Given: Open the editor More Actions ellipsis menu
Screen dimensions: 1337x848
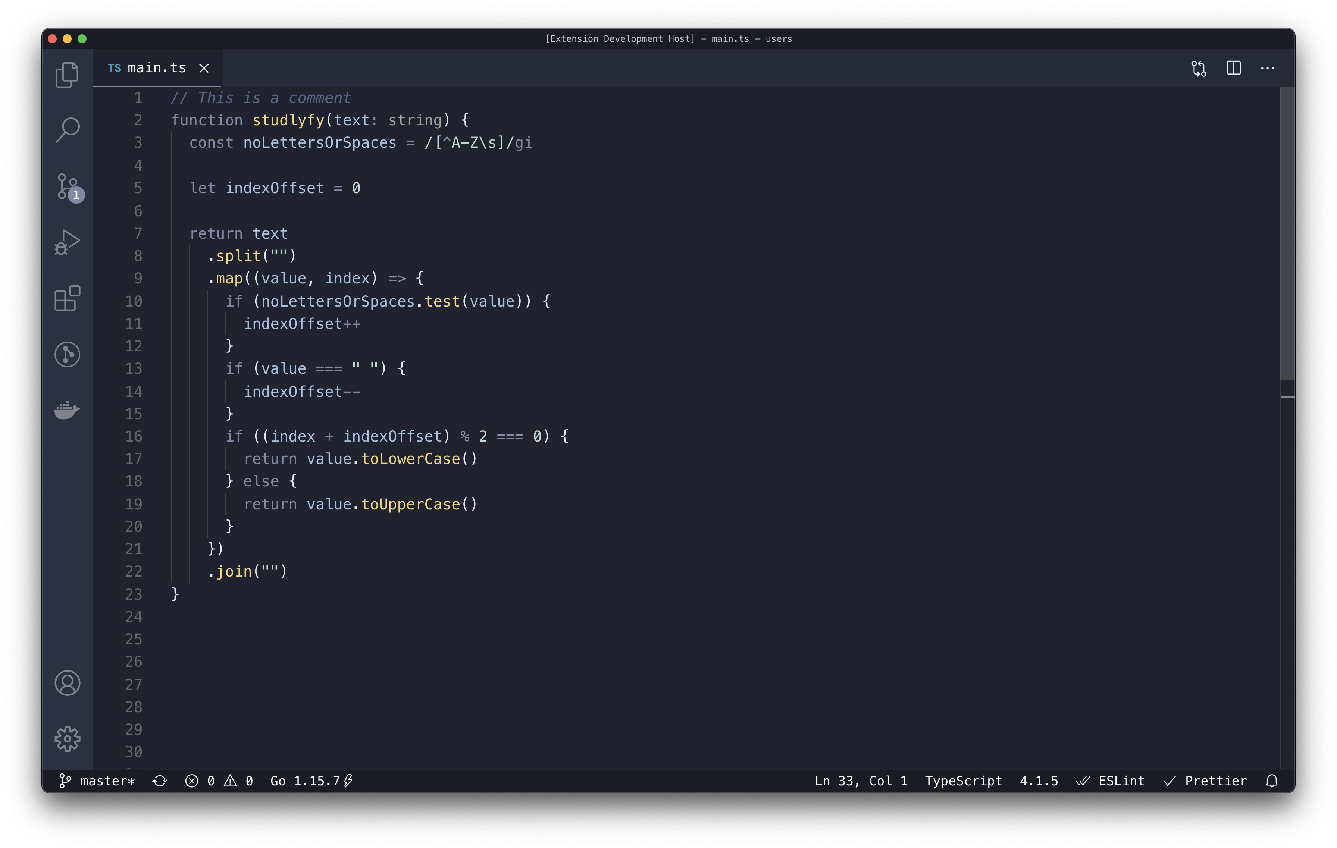Looking at the screenshot, I should click(x=1267, y=68).
